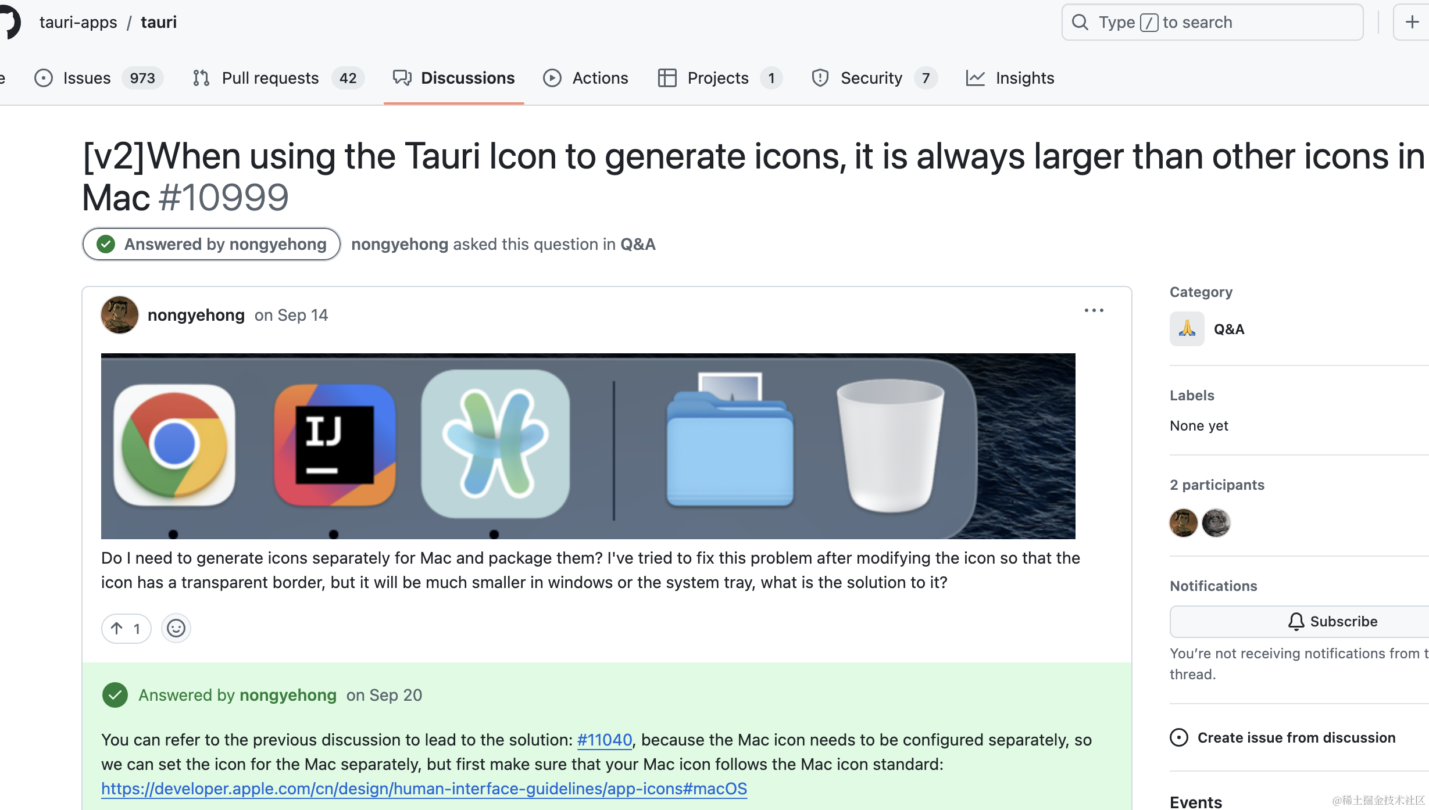
Task: Upvote the discussion question
Action: [x=126, y=628]
